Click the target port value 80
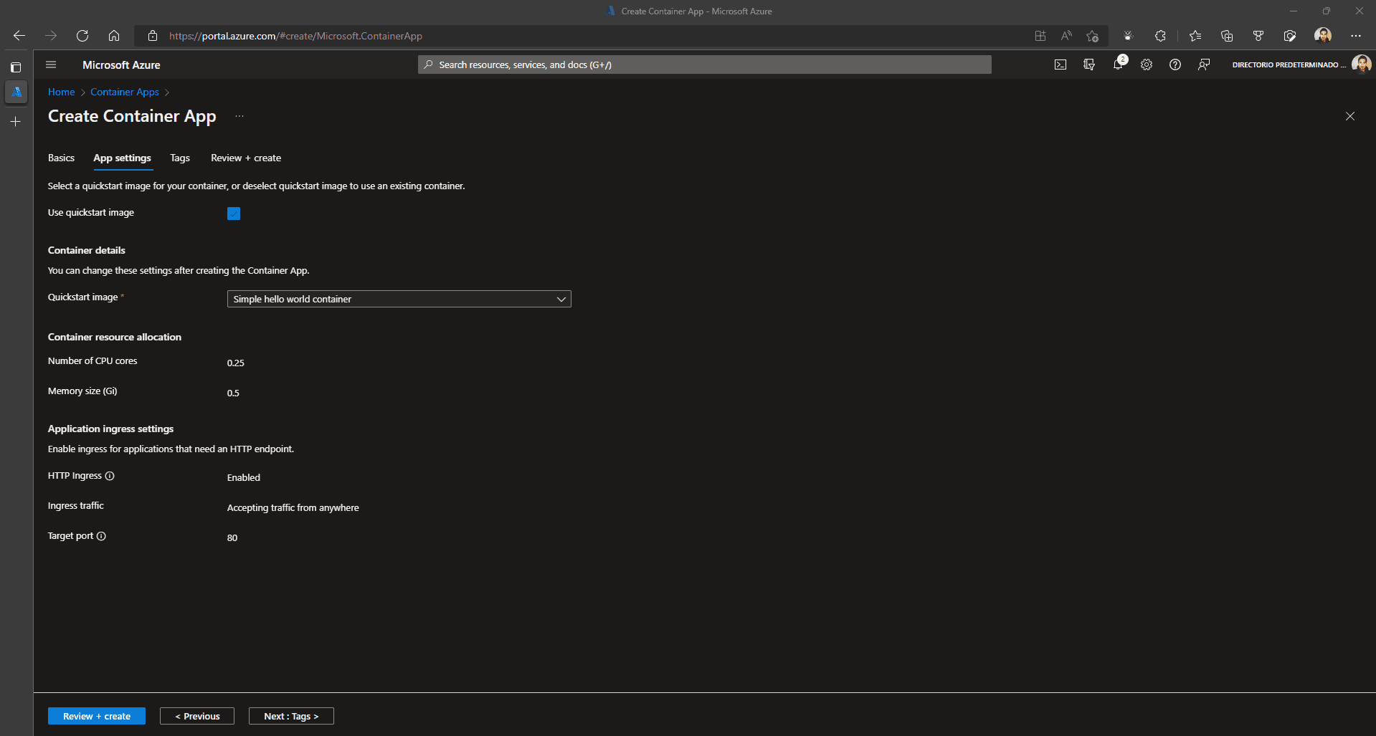The width and height of the screenshot is (1376, 736). click(232, 537)
